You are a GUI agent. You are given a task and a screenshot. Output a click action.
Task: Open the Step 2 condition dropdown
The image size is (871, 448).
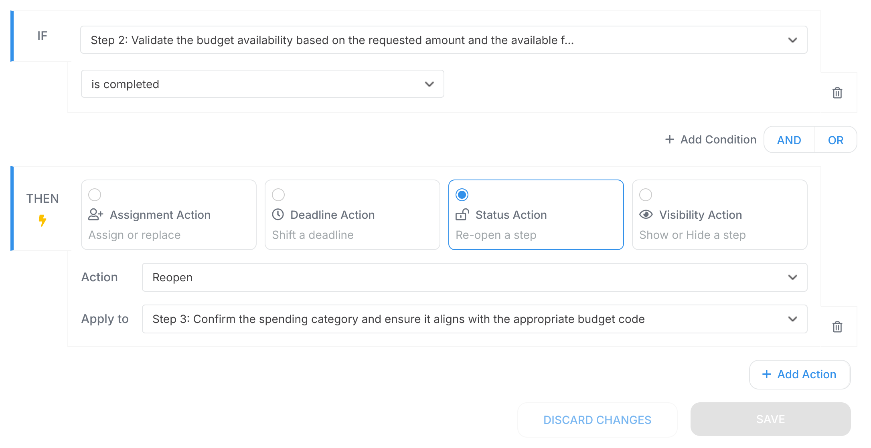click(443, 40)
